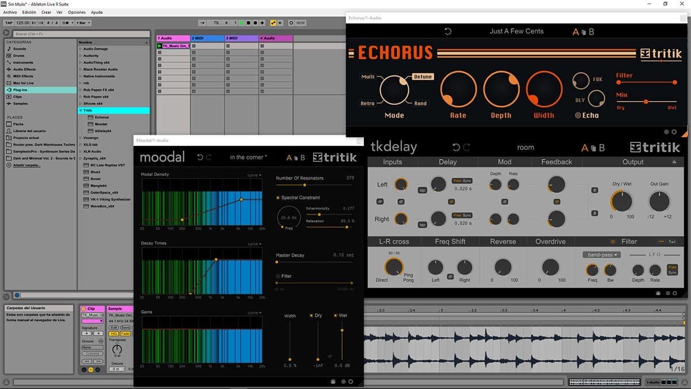Image resolution: width=691 pixels, height=389 pixels.
Task: Open the Ver menu
Action: (59, 12)
